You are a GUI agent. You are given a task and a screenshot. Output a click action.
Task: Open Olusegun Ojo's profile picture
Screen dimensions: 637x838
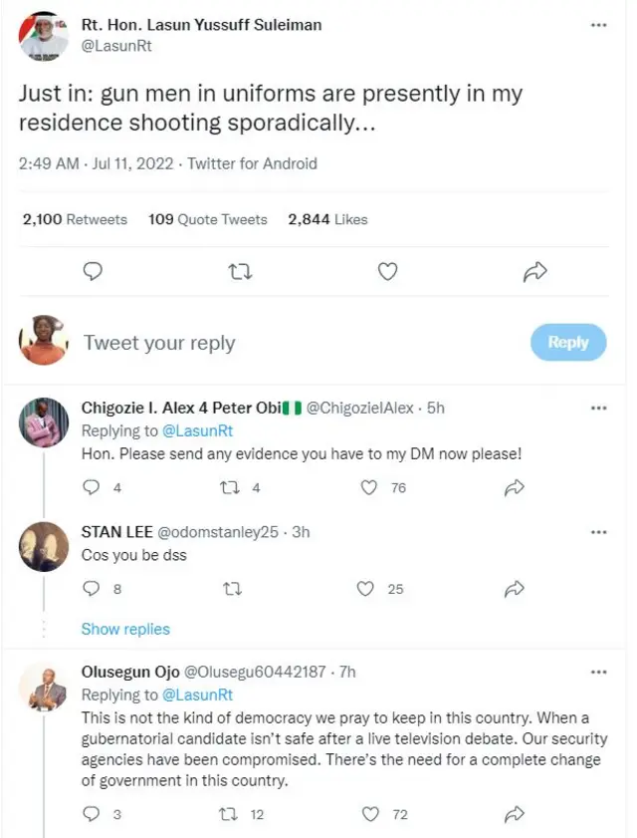pyautogui.click(x=44, y=688)
